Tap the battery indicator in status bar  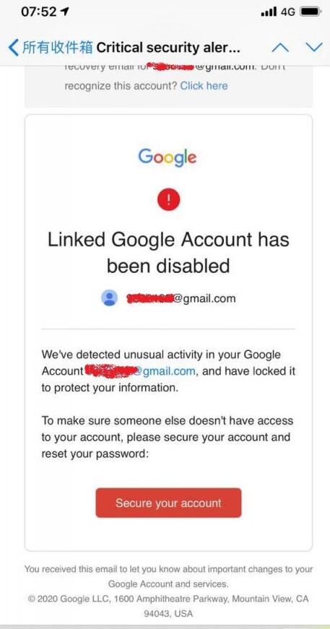311,12
